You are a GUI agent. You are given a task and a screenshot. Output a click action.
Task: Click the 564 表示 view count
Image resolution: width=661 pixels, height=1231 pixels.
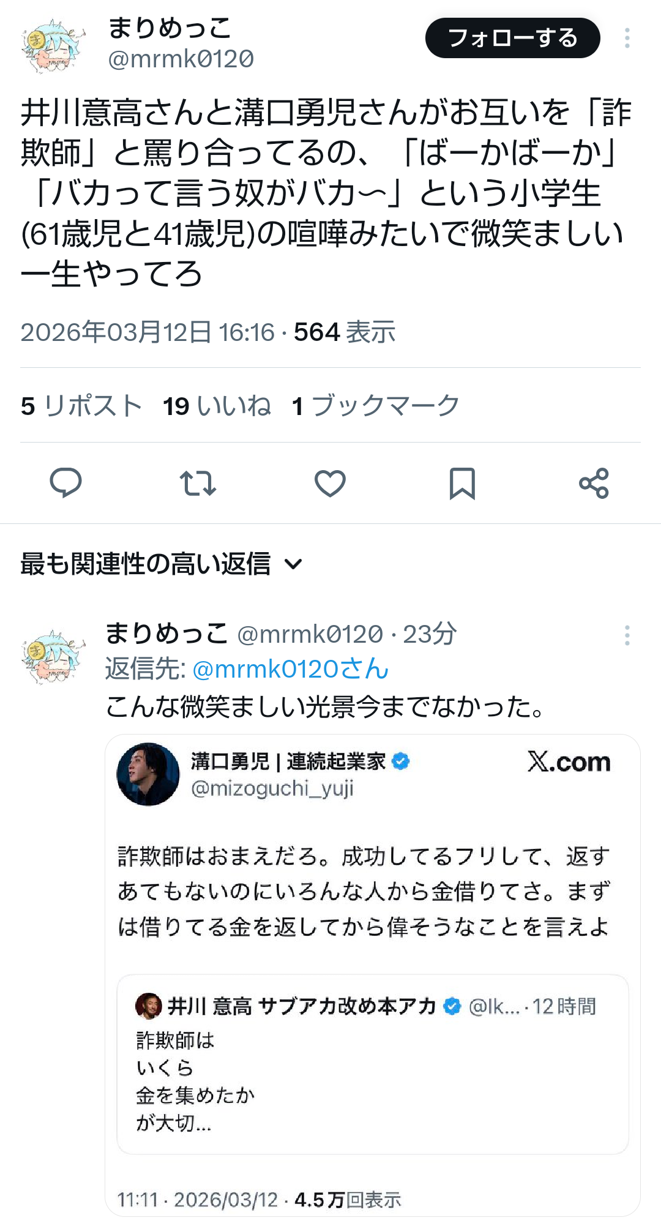pyautogui.click(x=345, y=332)
